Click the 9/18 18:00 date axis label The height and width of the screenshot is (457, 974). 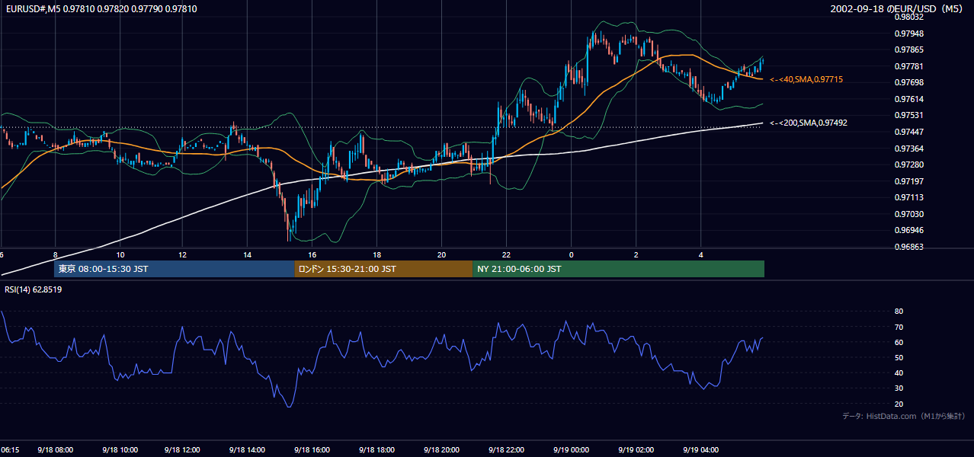click(x=376, y=450)
